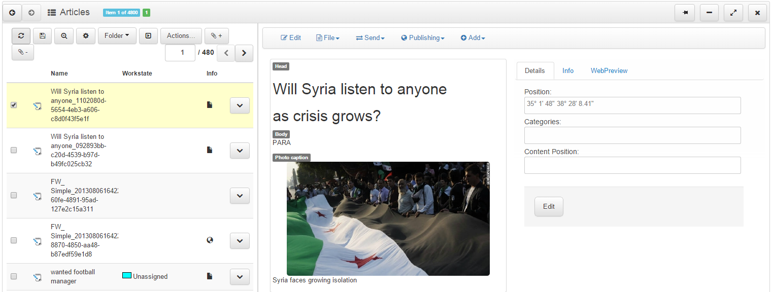Click the Edit button below Content Position
Viewport: 772px width, 292px height.
click(549, 207)
